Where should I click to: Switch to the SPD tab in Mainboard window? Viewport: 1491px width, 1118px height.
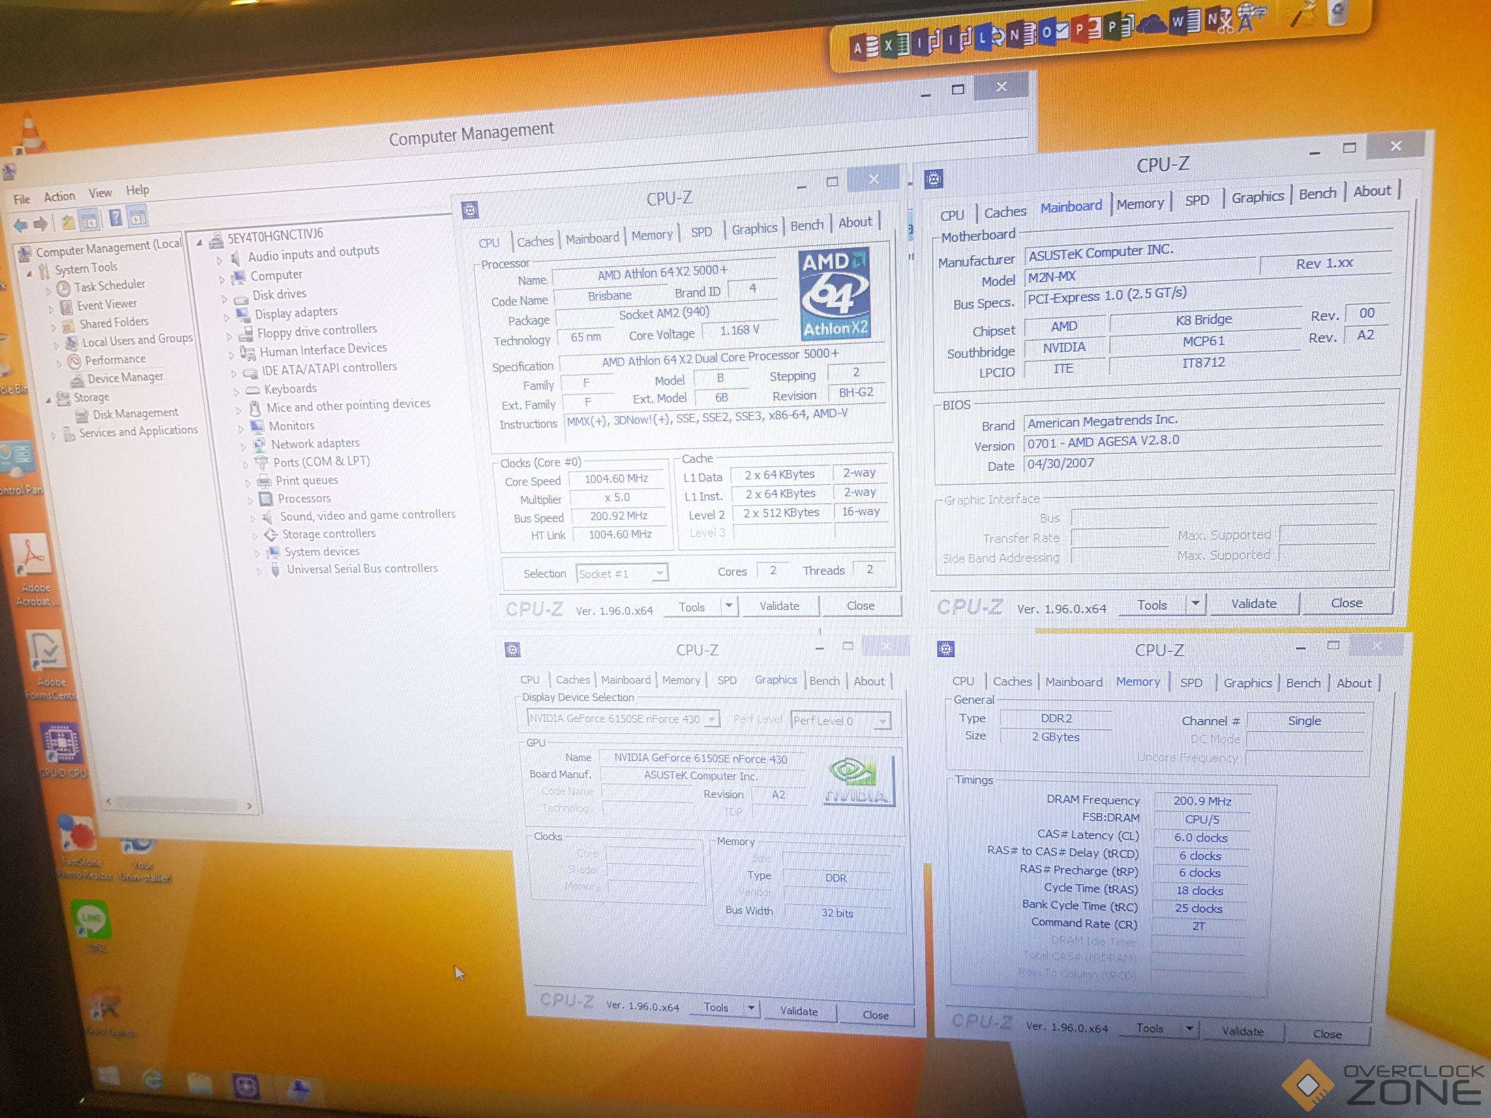pyautogui.click(x=1197, y=200)
